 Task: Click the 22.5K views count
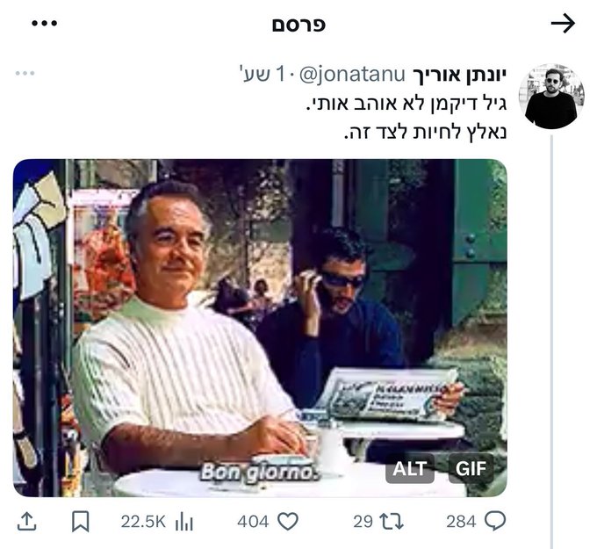143,522
